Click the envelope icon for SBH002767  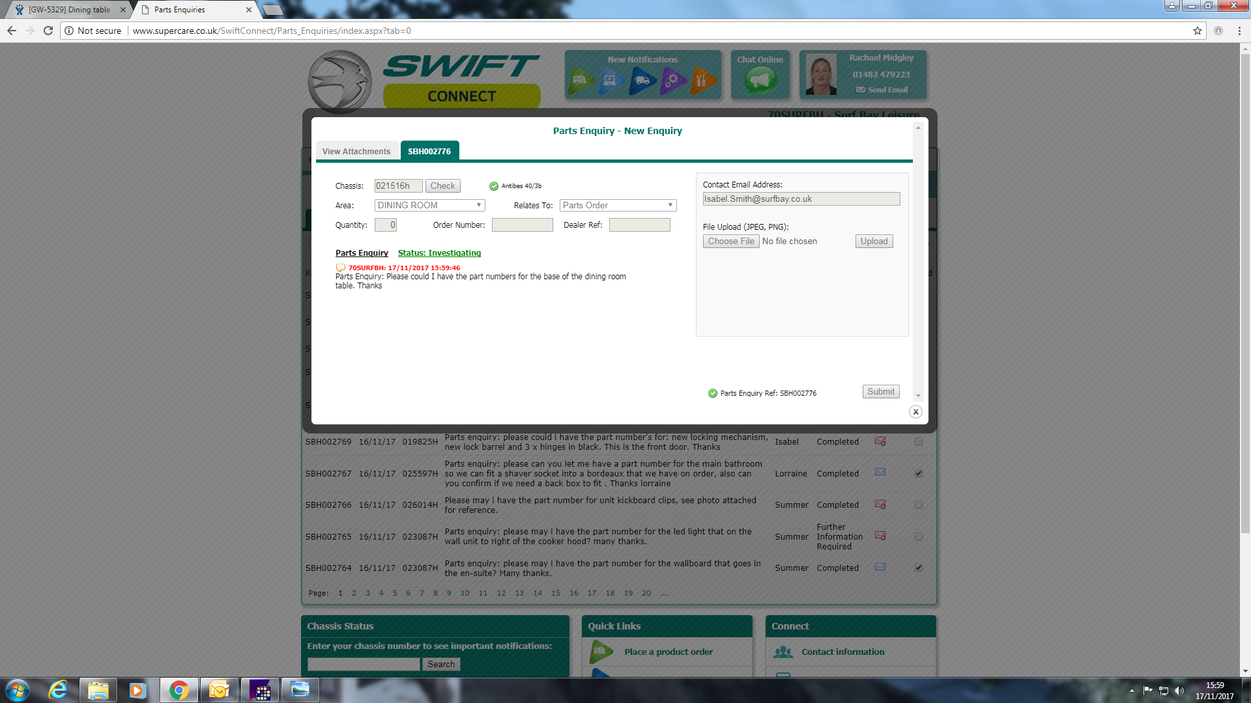880,473
